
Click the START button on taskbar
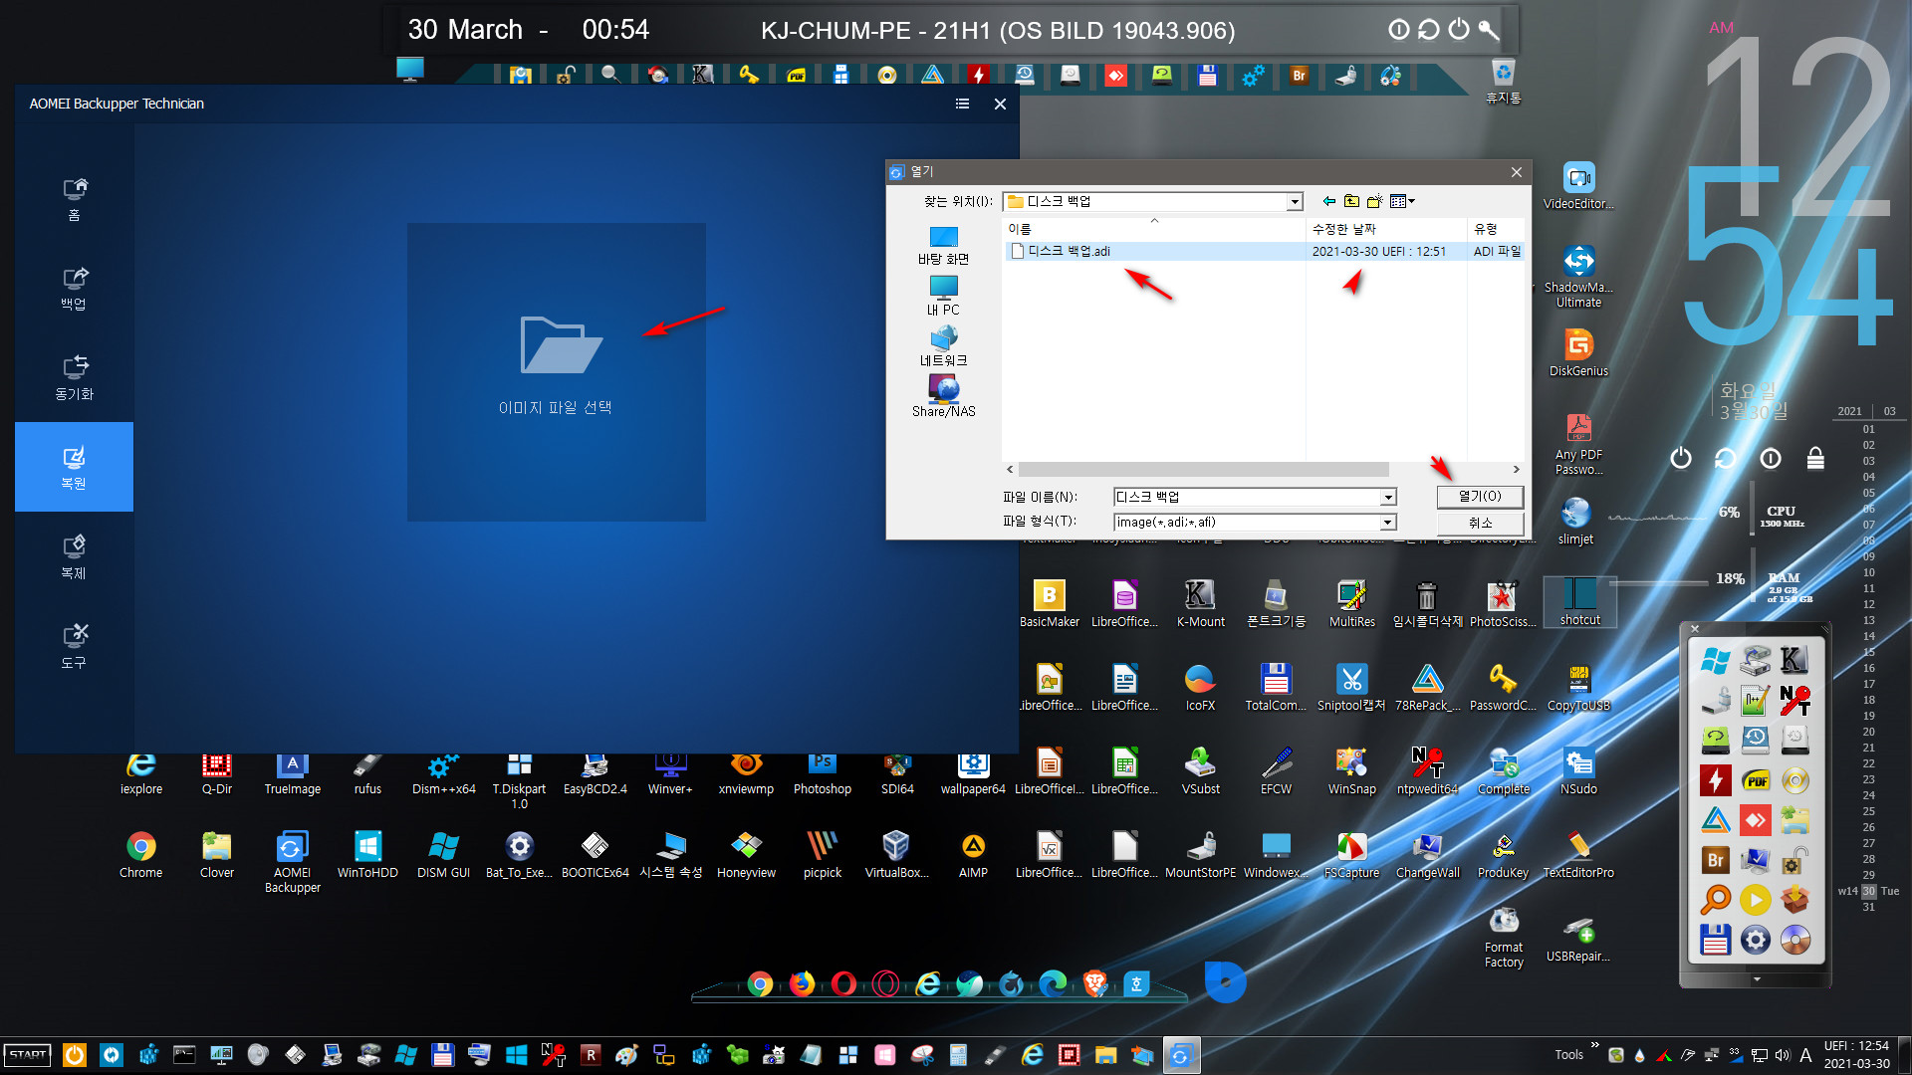coord(28,1055)
